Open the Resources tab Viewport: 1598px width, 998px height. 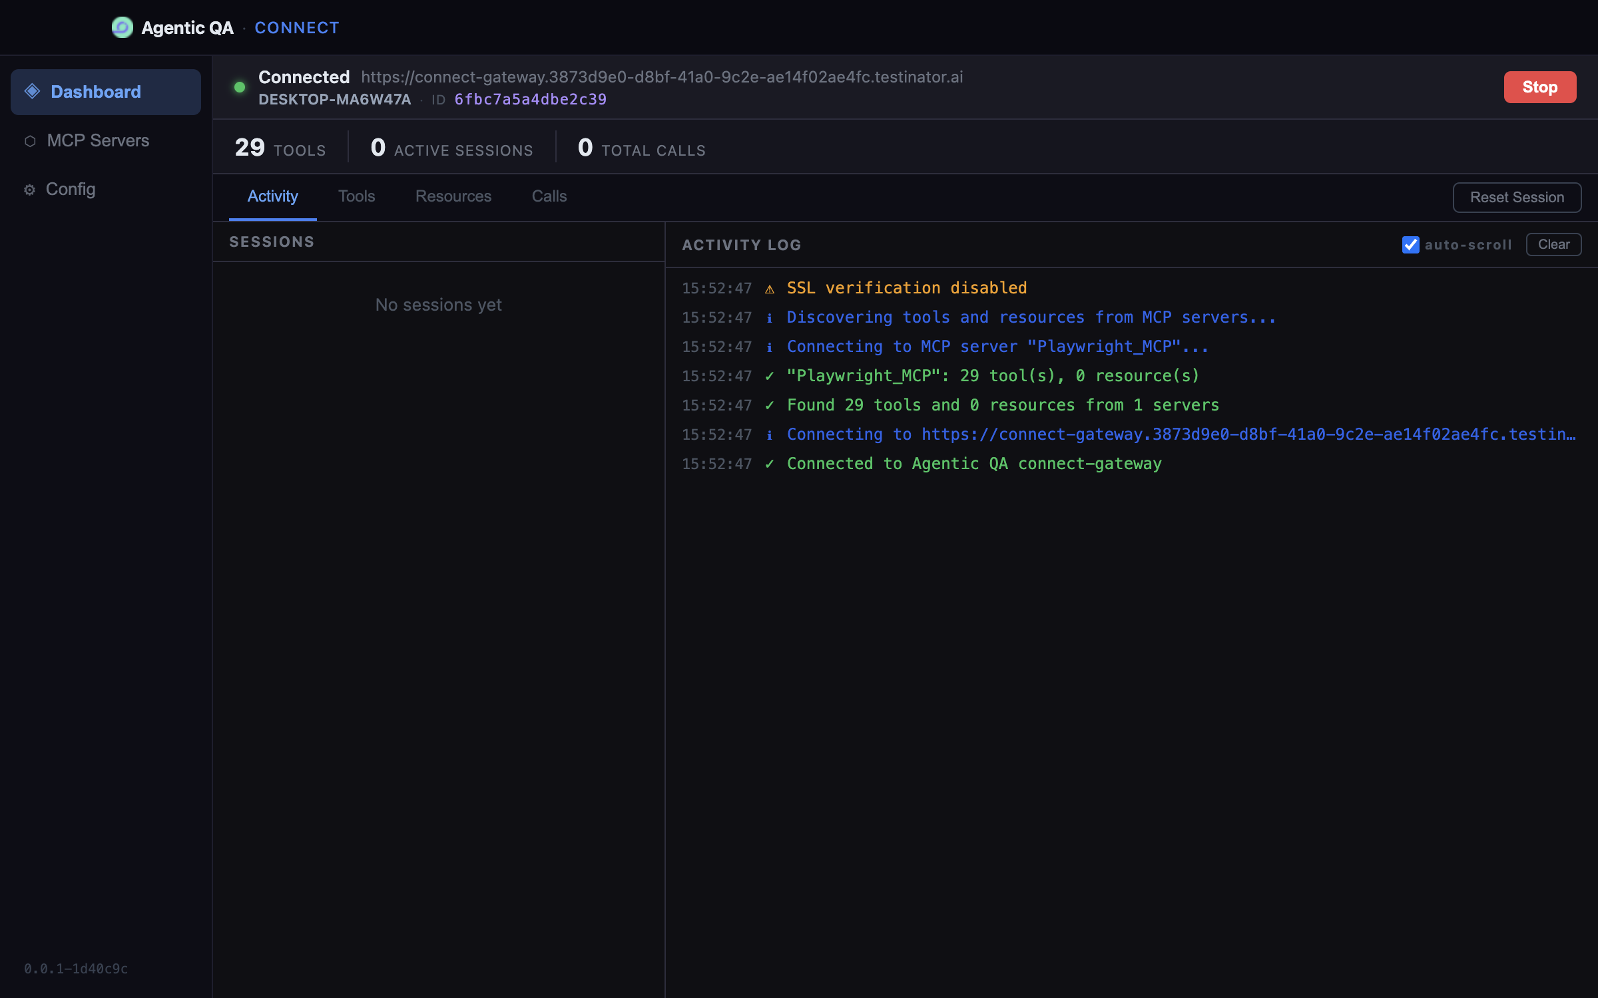point(453,197)
